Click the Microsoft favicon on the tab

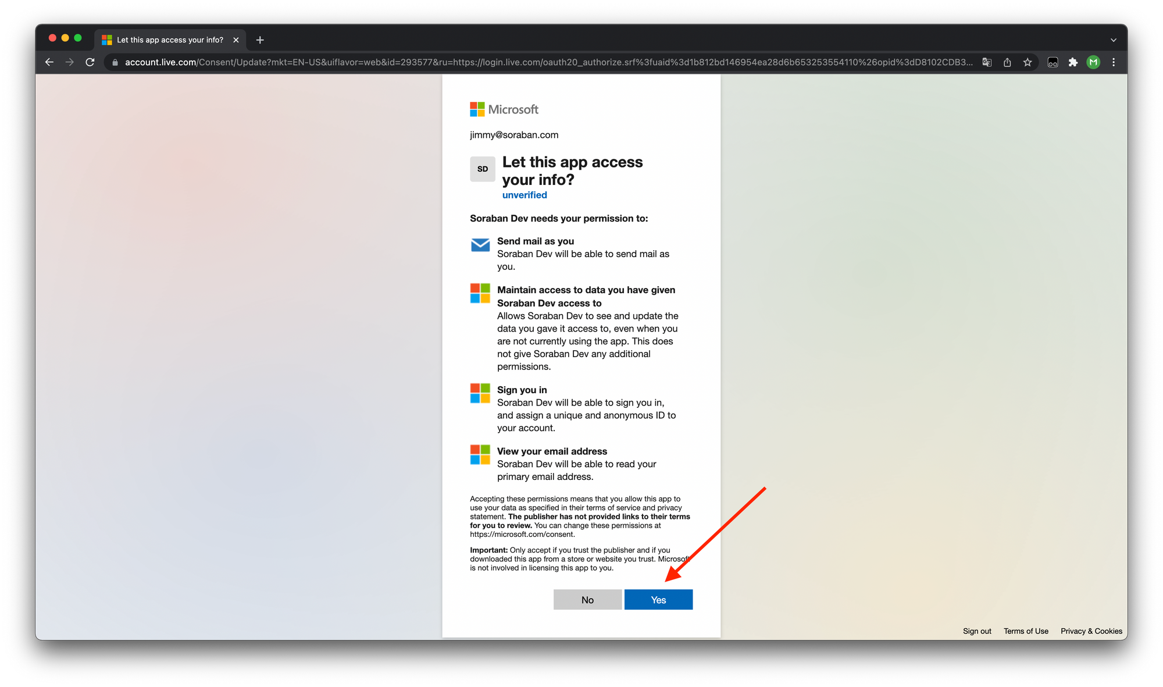107,40
